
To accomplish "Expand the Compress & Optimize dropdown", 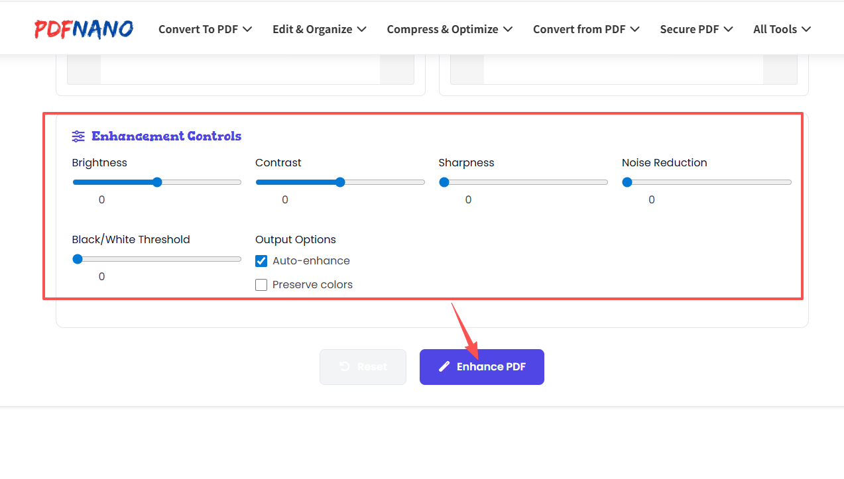I will pos(450,29).
